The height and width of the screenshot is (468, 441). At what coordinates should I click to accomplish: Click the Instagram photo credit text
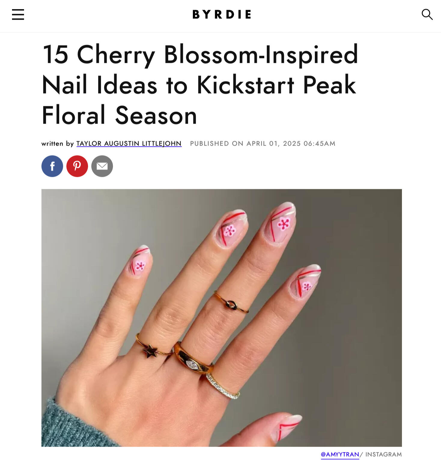point(383,454)
